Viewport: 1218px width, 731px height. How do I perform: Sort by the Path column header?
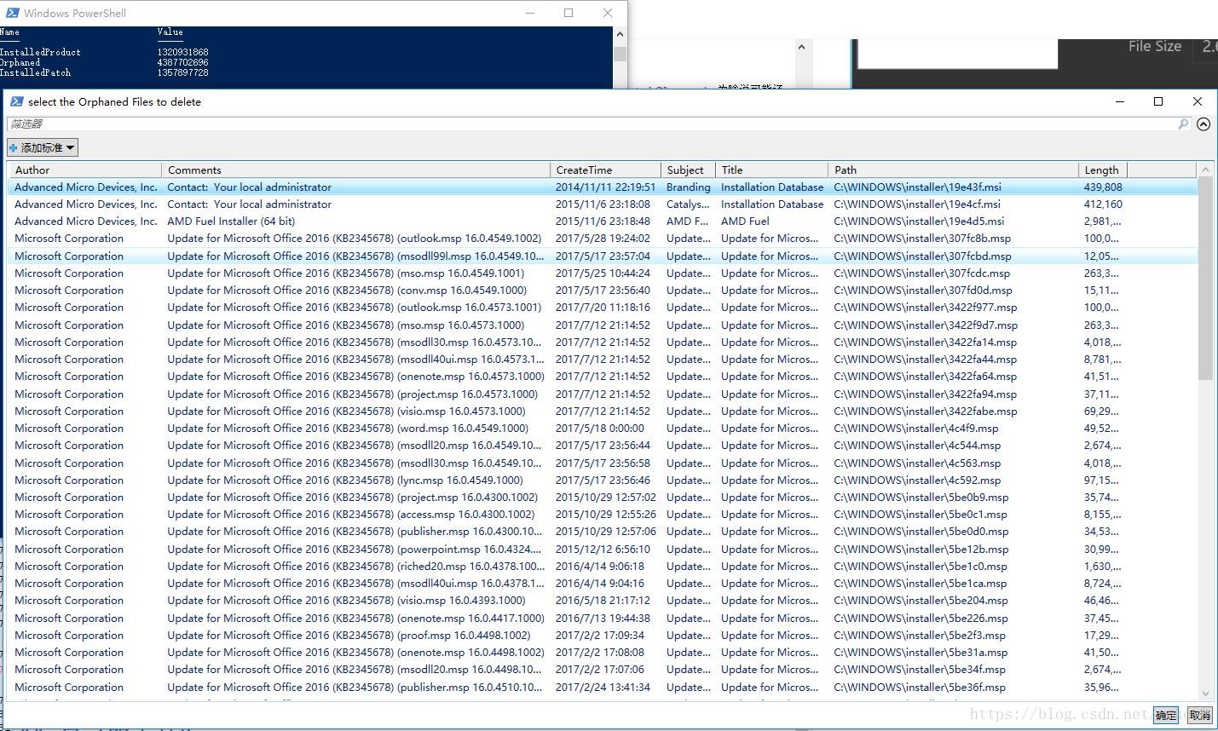click(x=953, y=170)
